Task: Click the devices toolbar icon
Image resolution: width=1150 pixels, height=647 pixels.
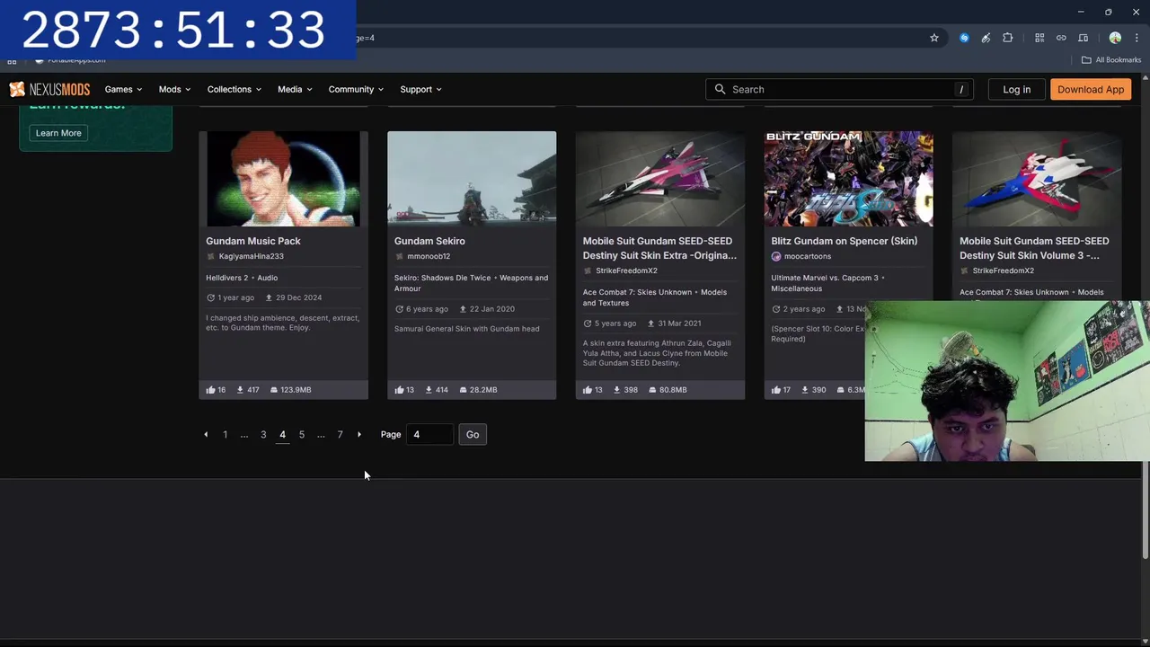Action: coord(1083,38)
